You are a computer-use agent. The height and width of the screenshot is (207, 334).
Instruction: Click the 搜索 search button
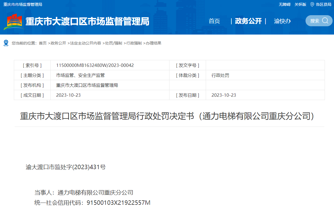click(x=315, y=21)
